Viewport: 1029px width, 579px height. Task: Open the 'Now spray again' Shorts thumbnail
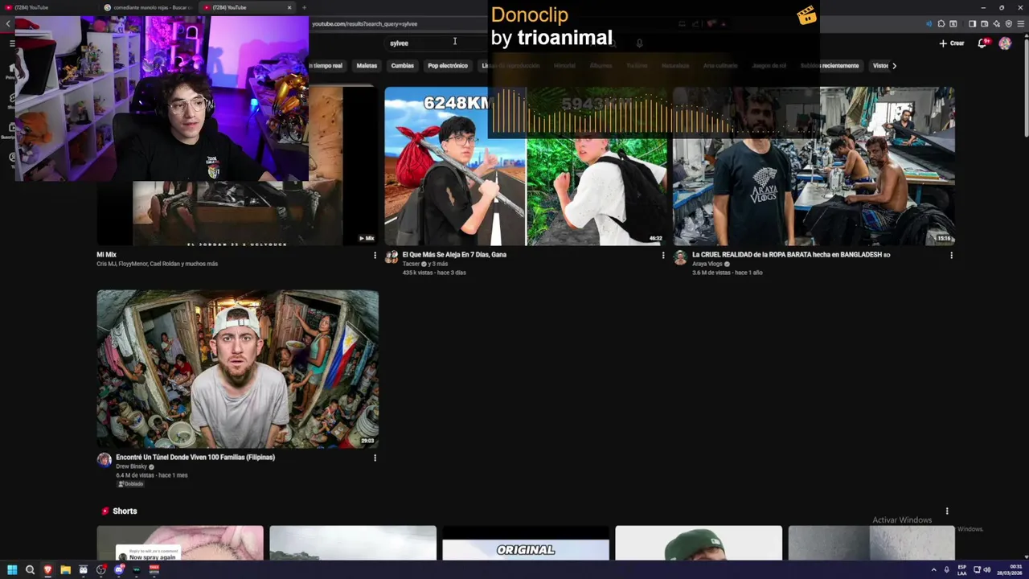click(180, 544)
